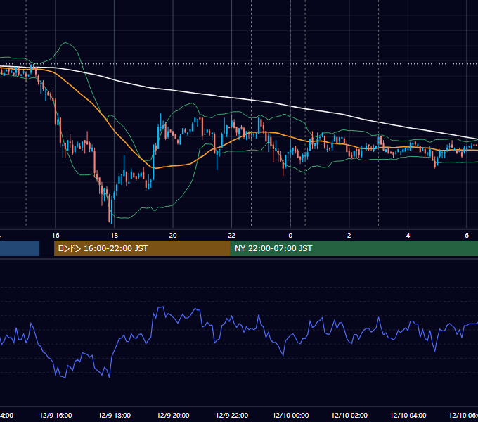
Task: Click the 20 hour label on chart axis
Action: (173, 236)
